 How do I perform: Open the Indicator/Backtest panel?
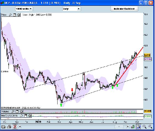pyautogui.click(x=124, y=9)
